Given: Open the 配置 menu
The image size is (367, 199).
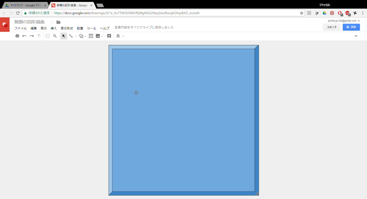Looking at the screenshot, I should pyautogui.click(x=80, y=28).
